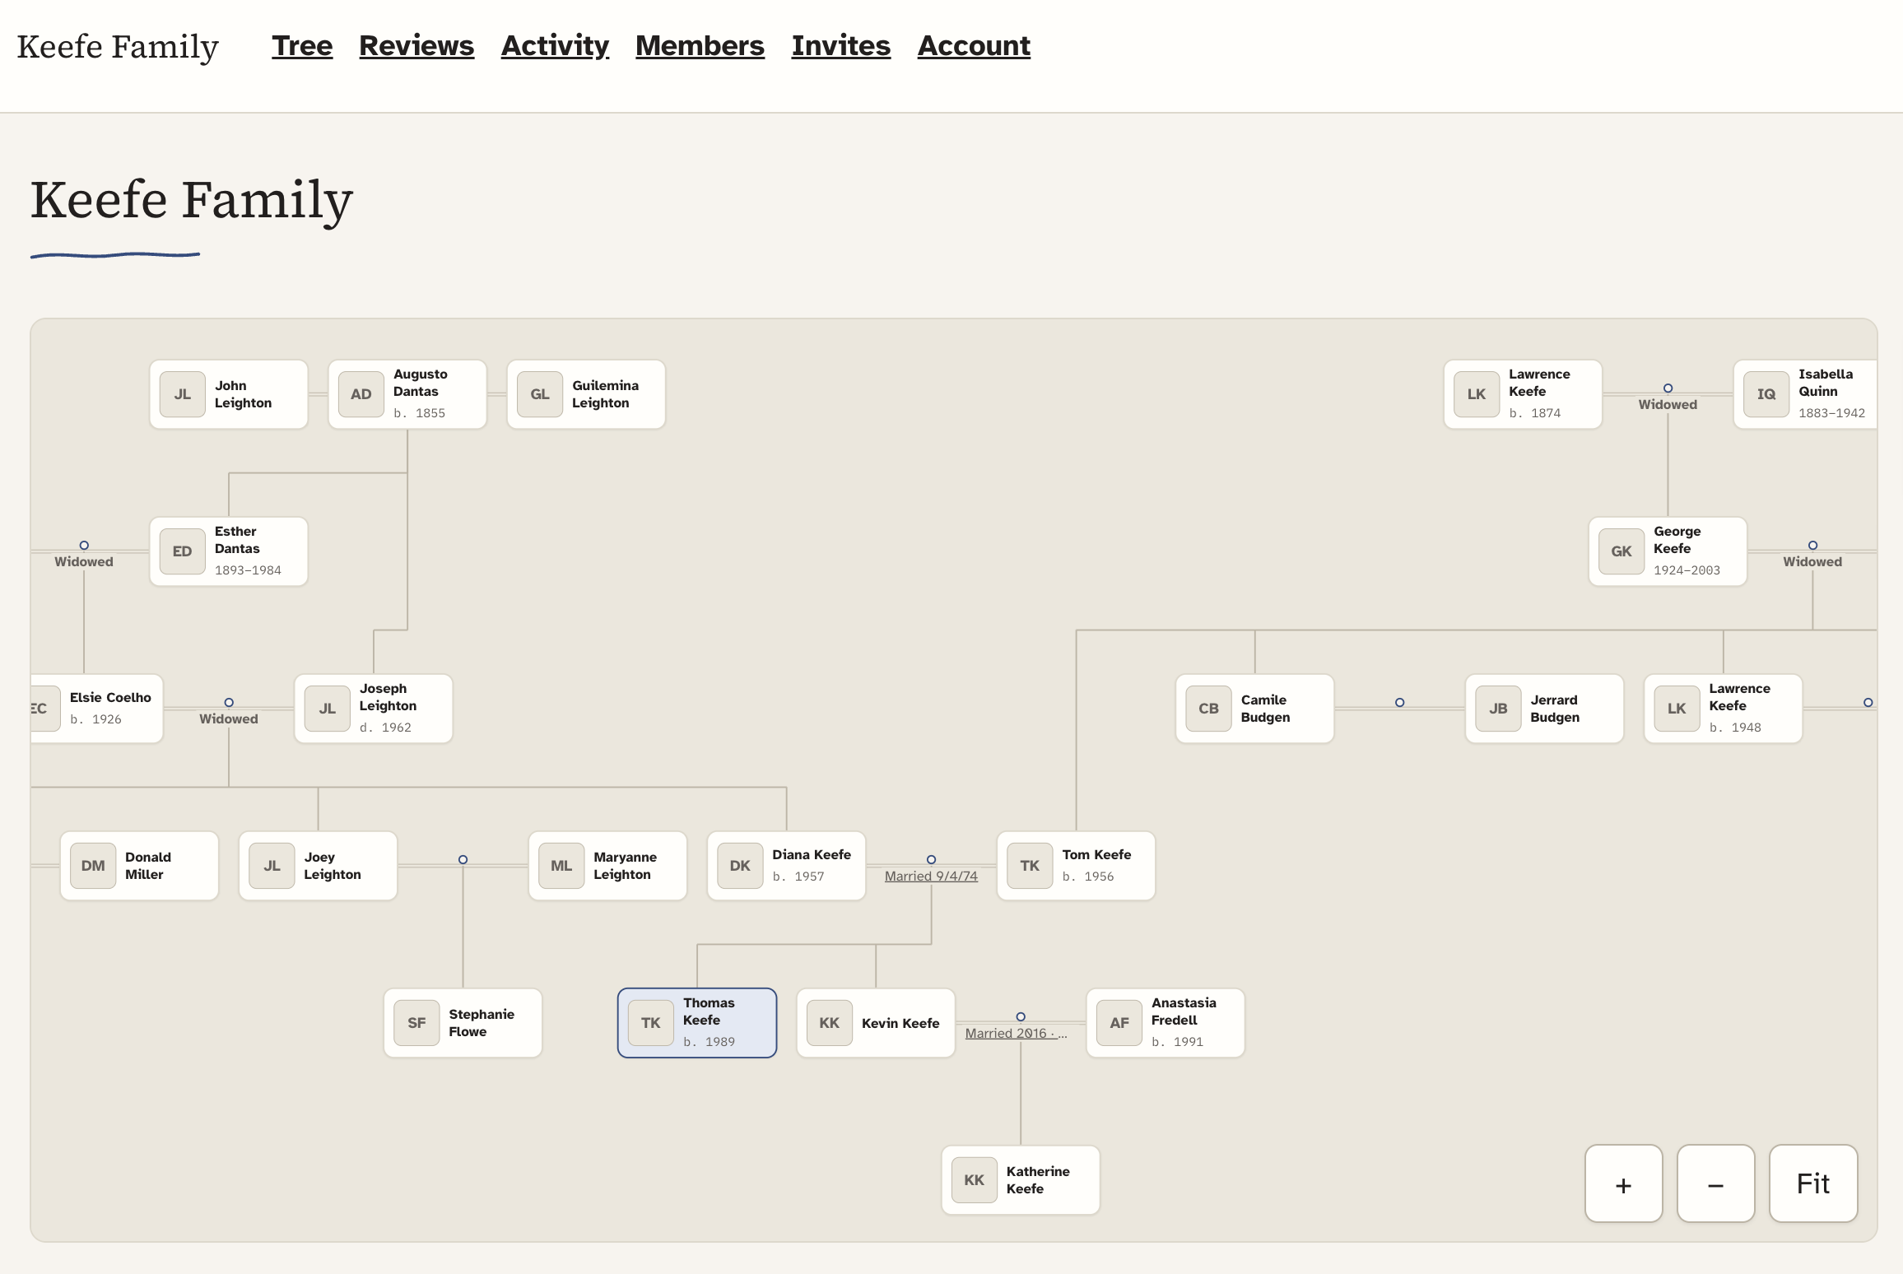Open the Married 9/4/74 relationship link
Viewport: 1903px width, 1274px height.
931,876
